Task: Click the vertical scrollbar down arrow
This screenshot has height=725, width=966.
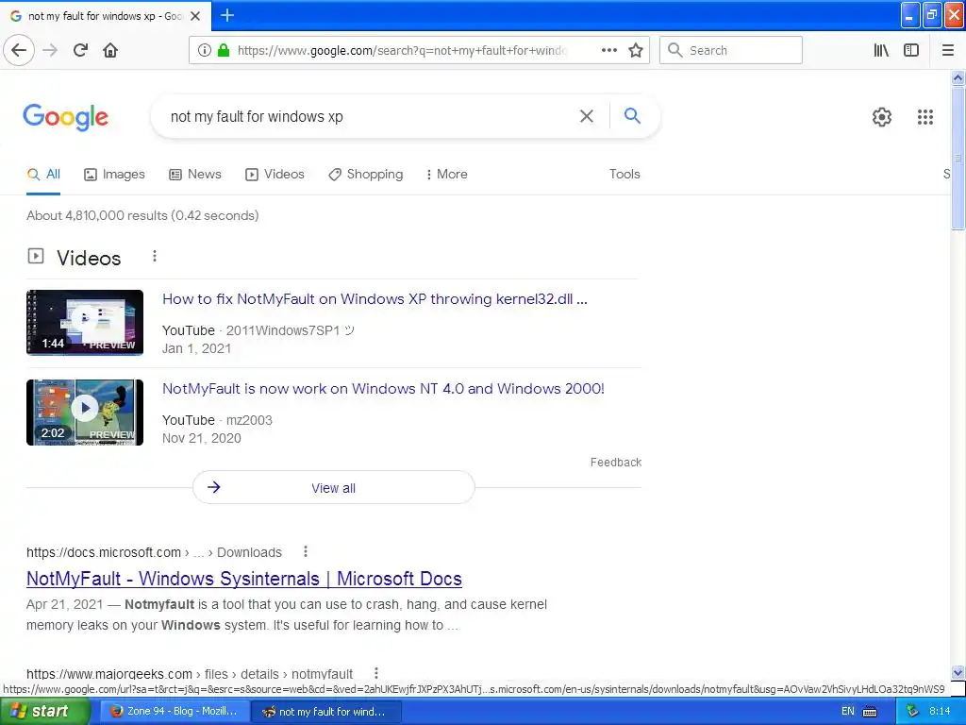Action: [958, 672]
